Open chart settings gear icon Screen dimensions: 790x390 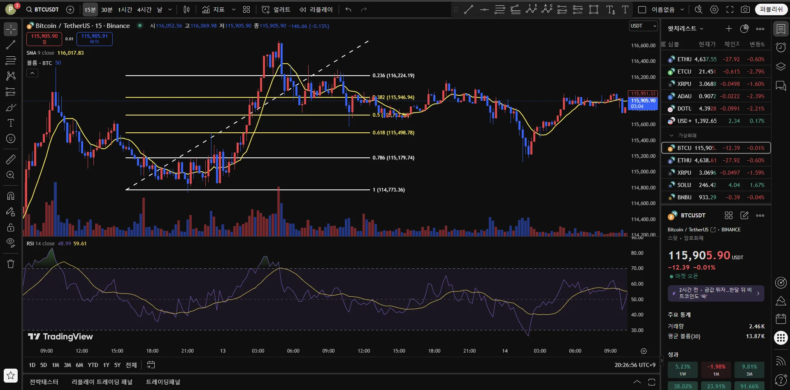(x=714, y=9)
